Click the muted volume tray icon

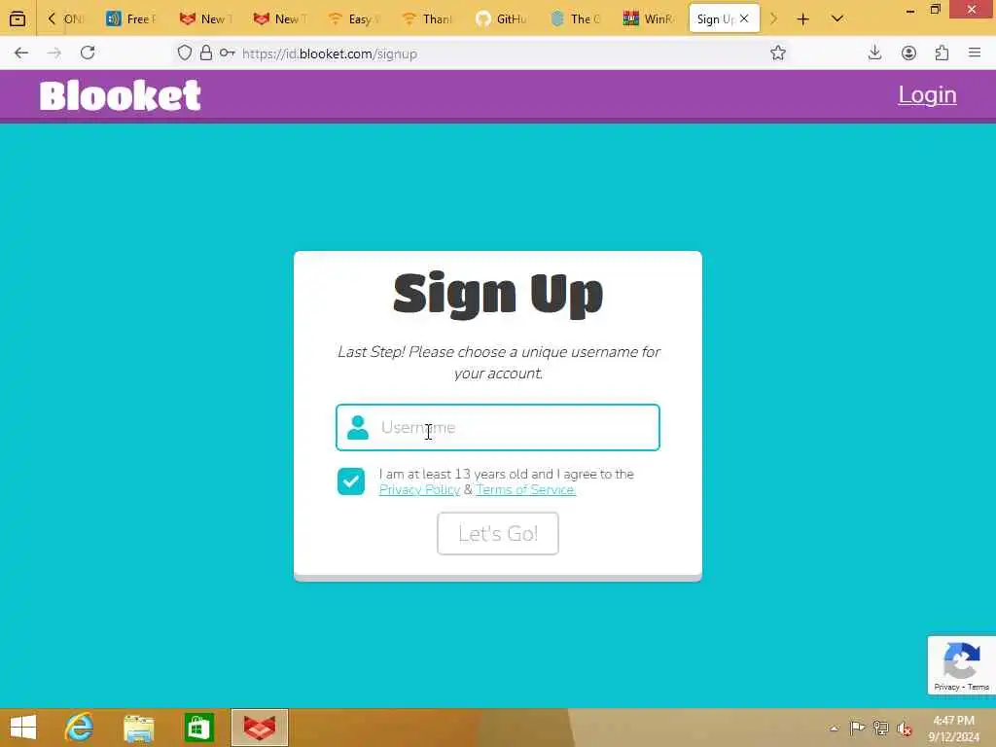pyautogui.click(x=905, y=729)
